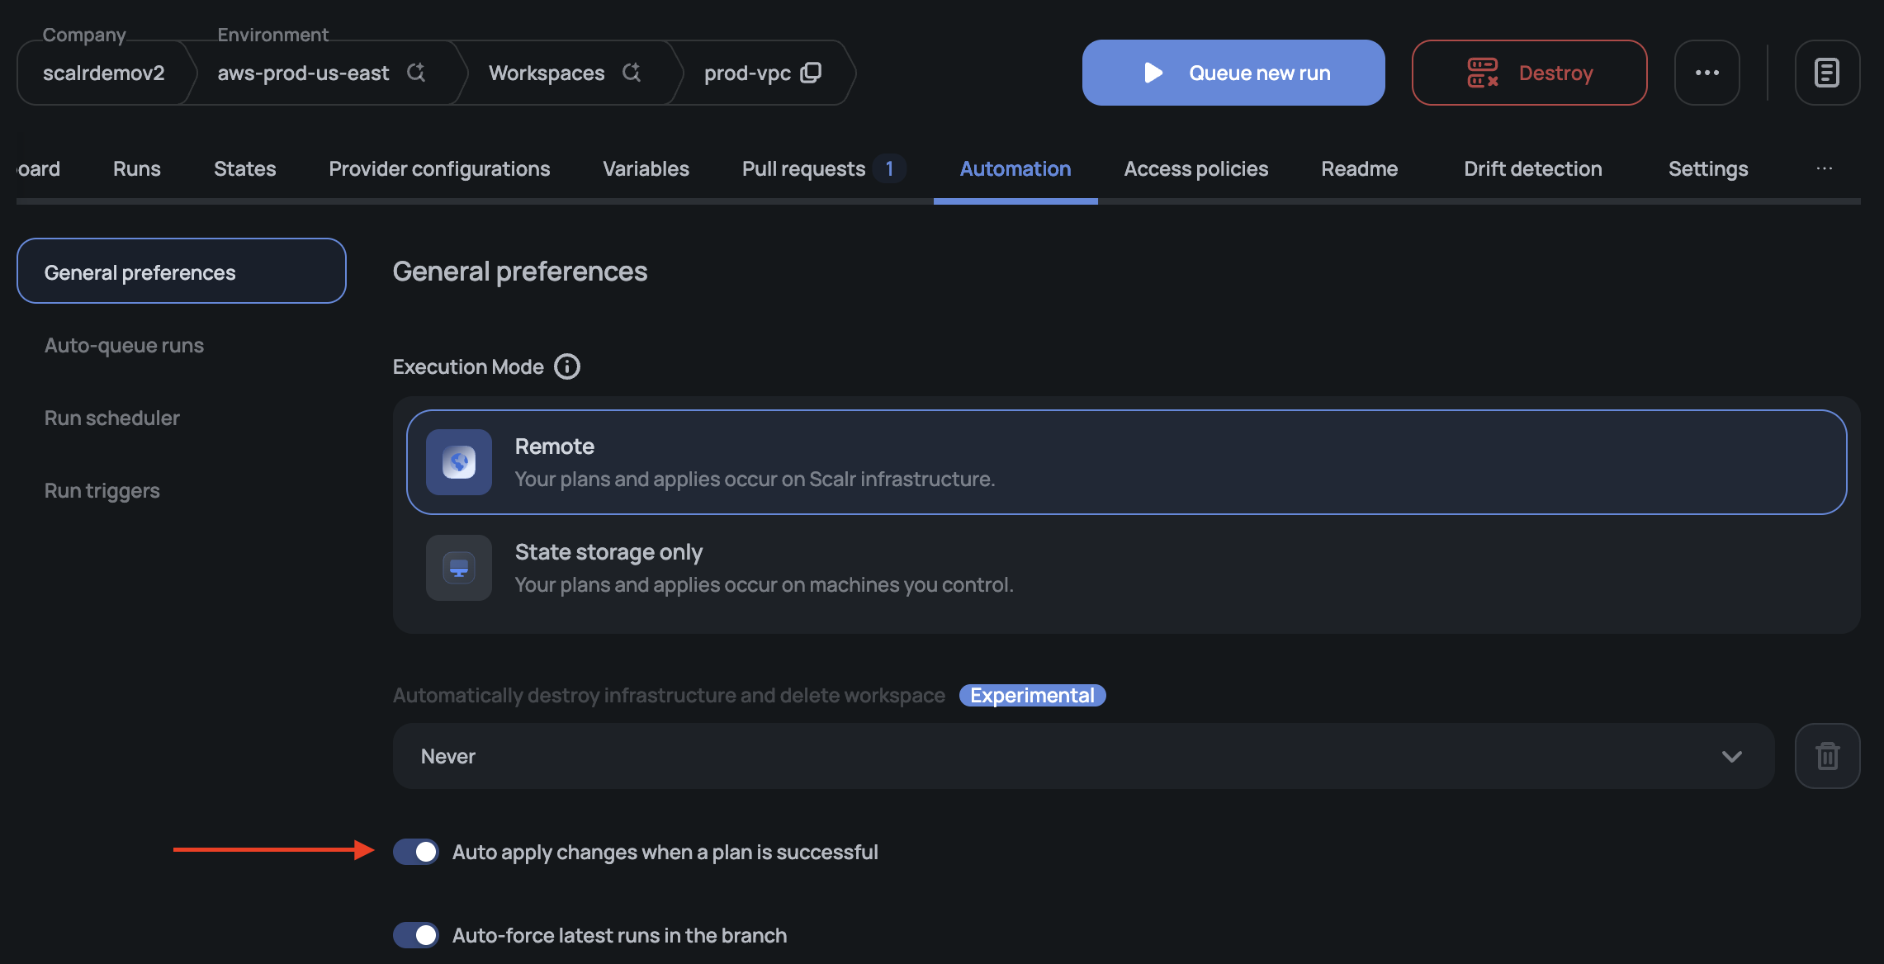Click the Queue new run button
Viewport: 1884px width, 964px height.
click(x=1233, y=73)
